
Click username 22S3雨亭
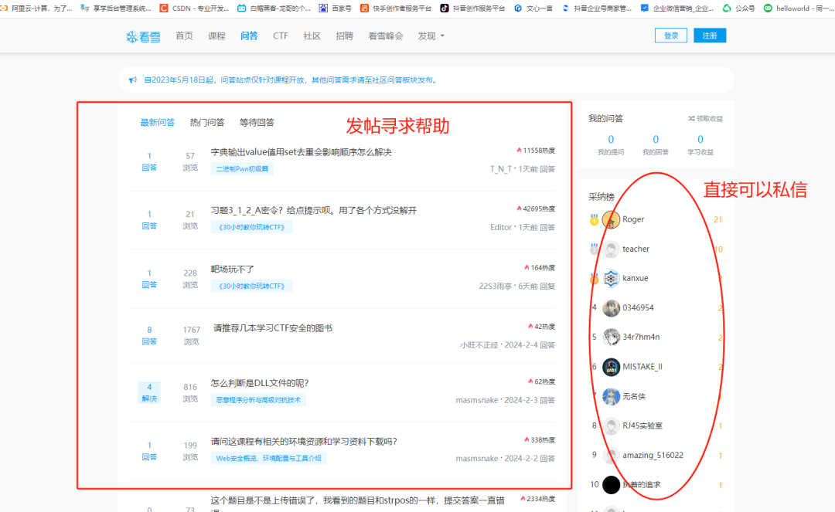496,286
